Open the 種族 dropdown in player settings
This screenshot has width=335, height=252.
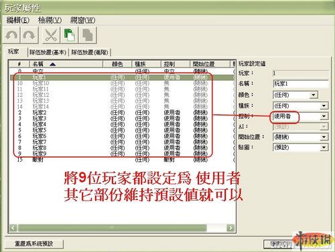coord(324,106)
